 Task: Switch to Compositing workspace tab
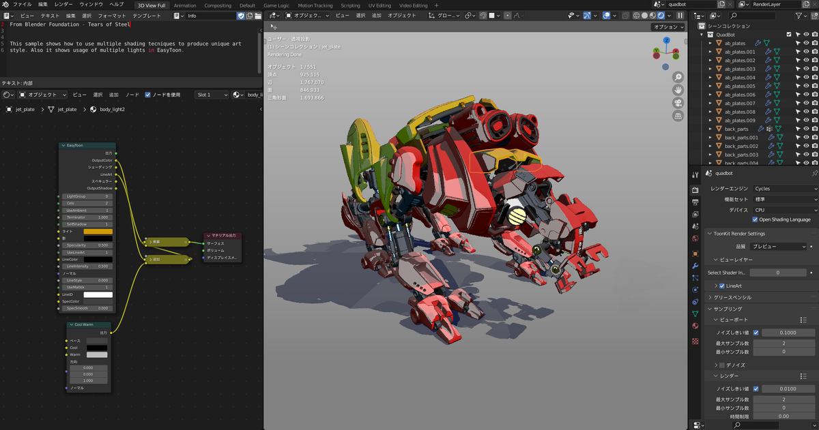[x=218, y=5]
